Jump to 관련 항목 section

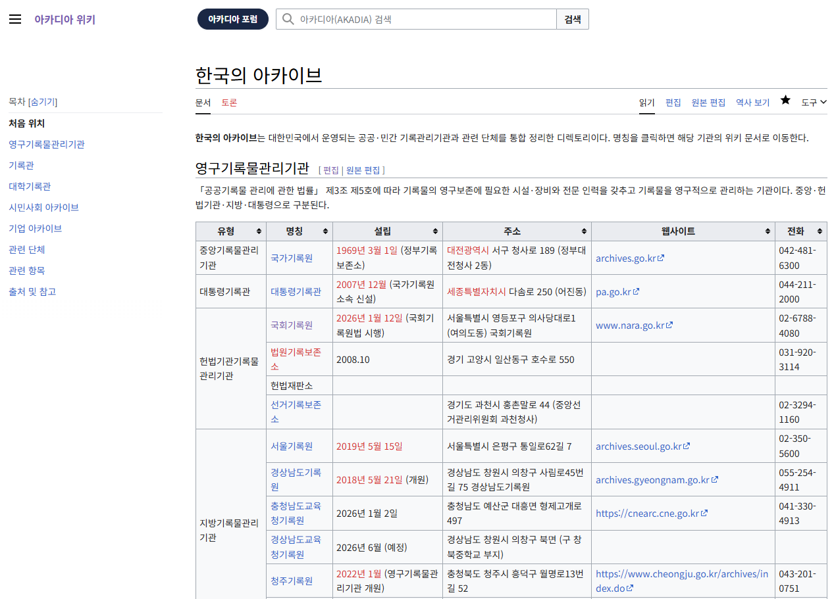(26, 270)
